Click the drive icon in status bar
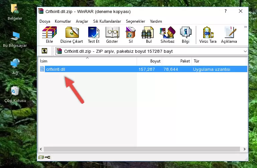 [x=41, y=157]
